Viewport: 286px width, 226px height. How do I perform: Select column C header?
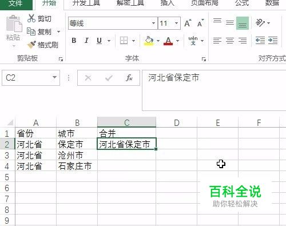127,122
